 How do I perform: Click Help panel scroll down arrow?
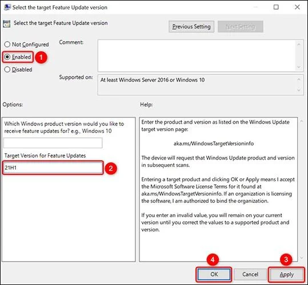[x=302, y=258]
